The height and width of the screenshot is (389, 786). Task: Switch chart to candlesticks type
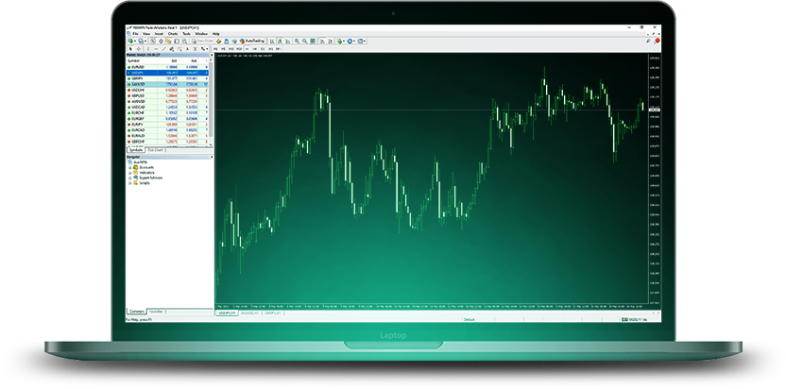(x=281, y=42)
